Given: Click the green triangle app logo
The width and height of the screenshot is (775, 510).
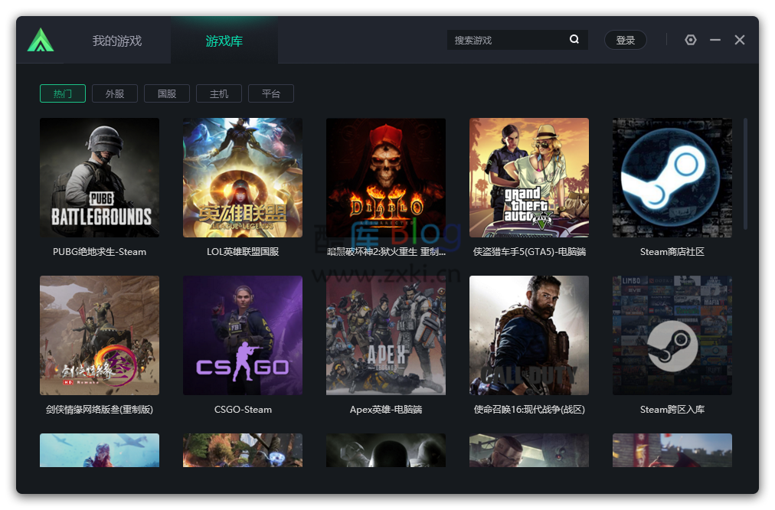Looking at the screenshot, I should 41,40.
